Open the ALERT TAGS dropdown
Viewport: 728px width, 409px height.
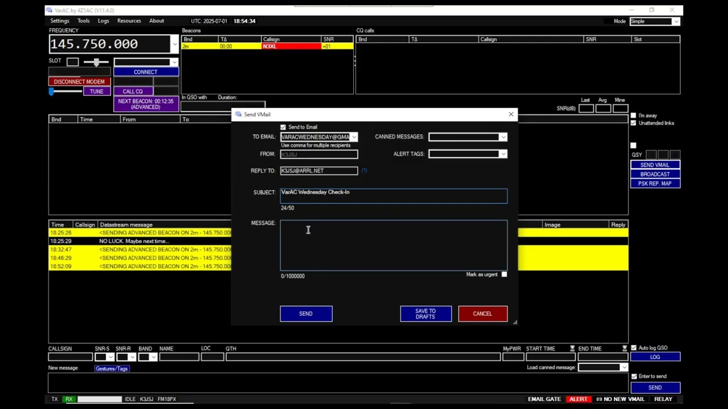coord(503,154)
